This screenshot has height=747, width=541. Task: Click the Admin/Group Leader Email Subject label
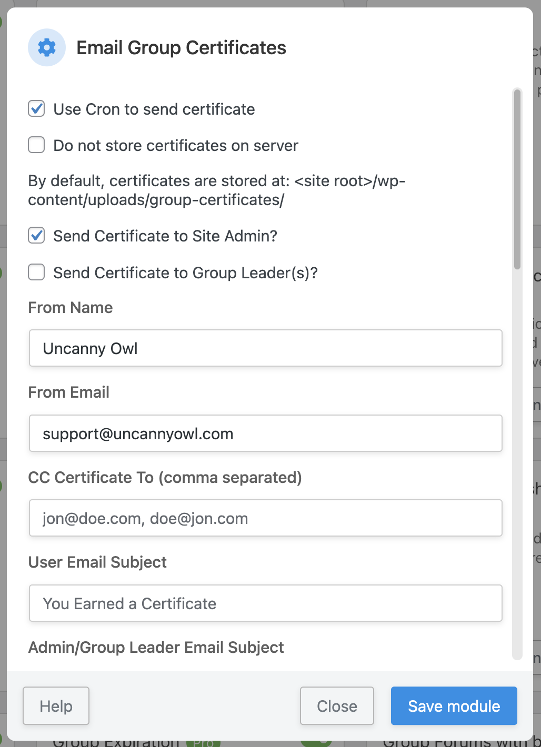click(156, 648)
